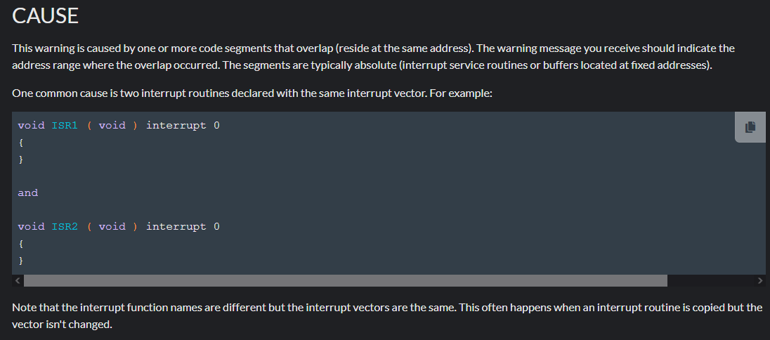This screenshot has width=770, height=340.
Task: Click the ISR2 function name
Action: [x=65, y=226]
